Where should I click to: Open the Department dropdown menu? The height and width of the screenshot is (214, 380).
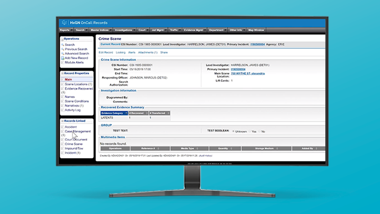click(218, 30)
